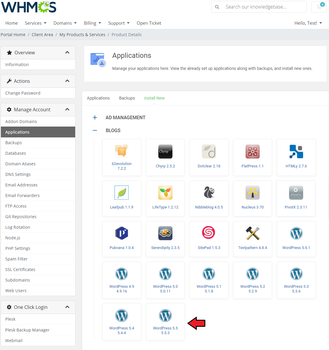Collapse the One Click Login panel
The height and width of the screenshot is (350, 329).
point(67,307)
